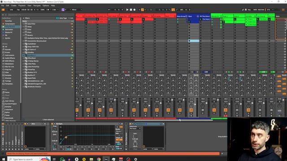287x161 pixels.
Task: Open the Current Project place
Action: click(x=11, y=104)
